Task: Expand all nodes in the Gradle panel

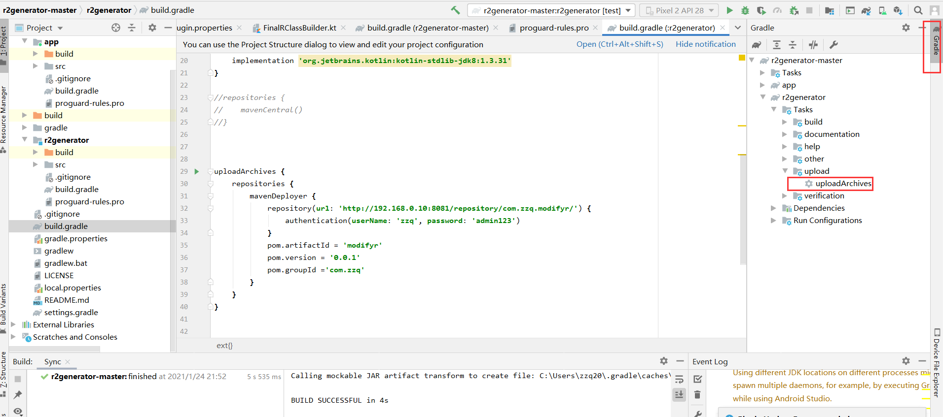Action: (777, 45)
